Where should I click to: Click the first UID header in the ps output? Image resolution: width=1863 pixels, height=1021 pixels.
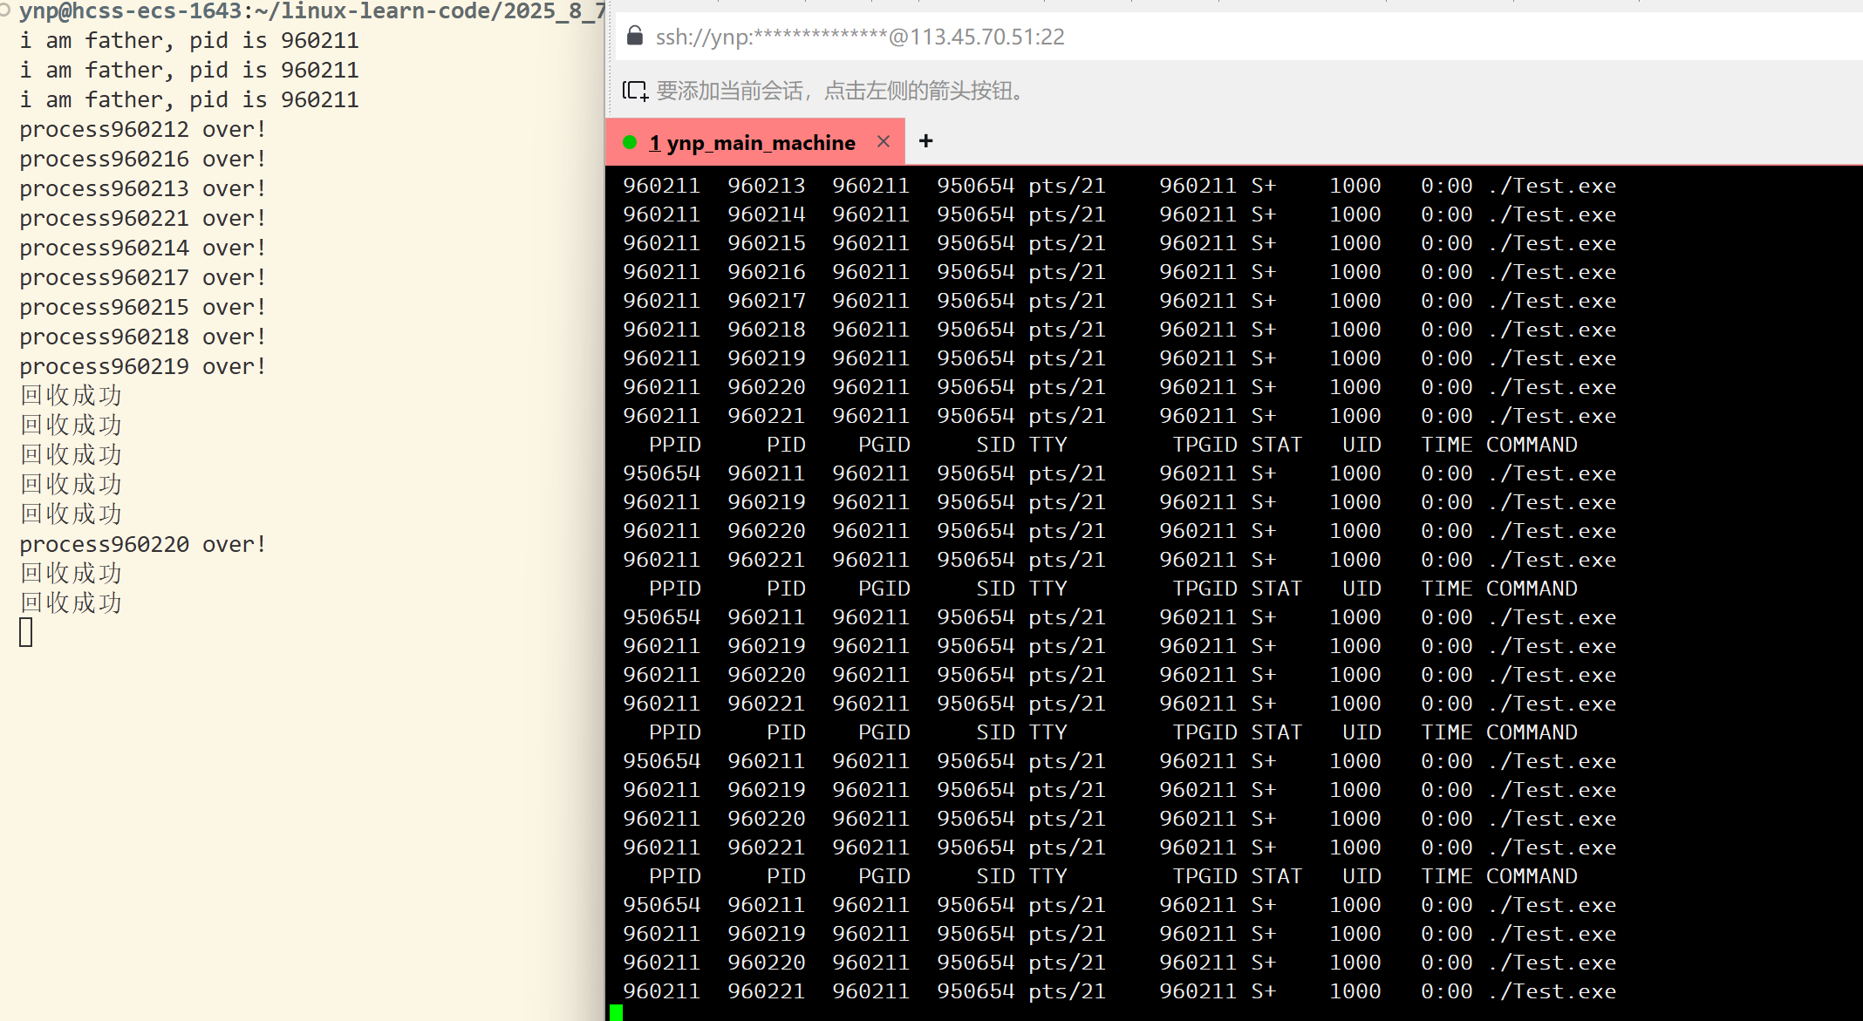[1361, 445]
